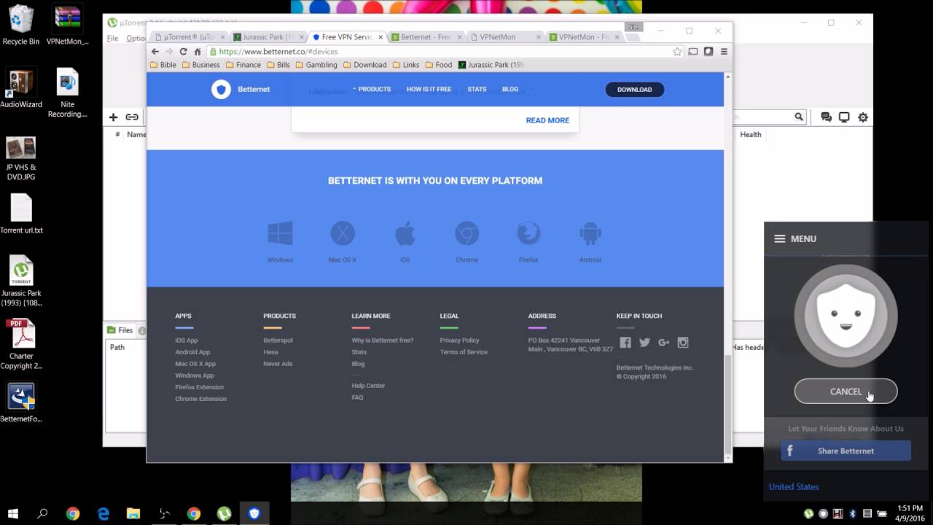
Task: Open Betternet Twitter icon in footer
Action: click(x=644, y=342)
